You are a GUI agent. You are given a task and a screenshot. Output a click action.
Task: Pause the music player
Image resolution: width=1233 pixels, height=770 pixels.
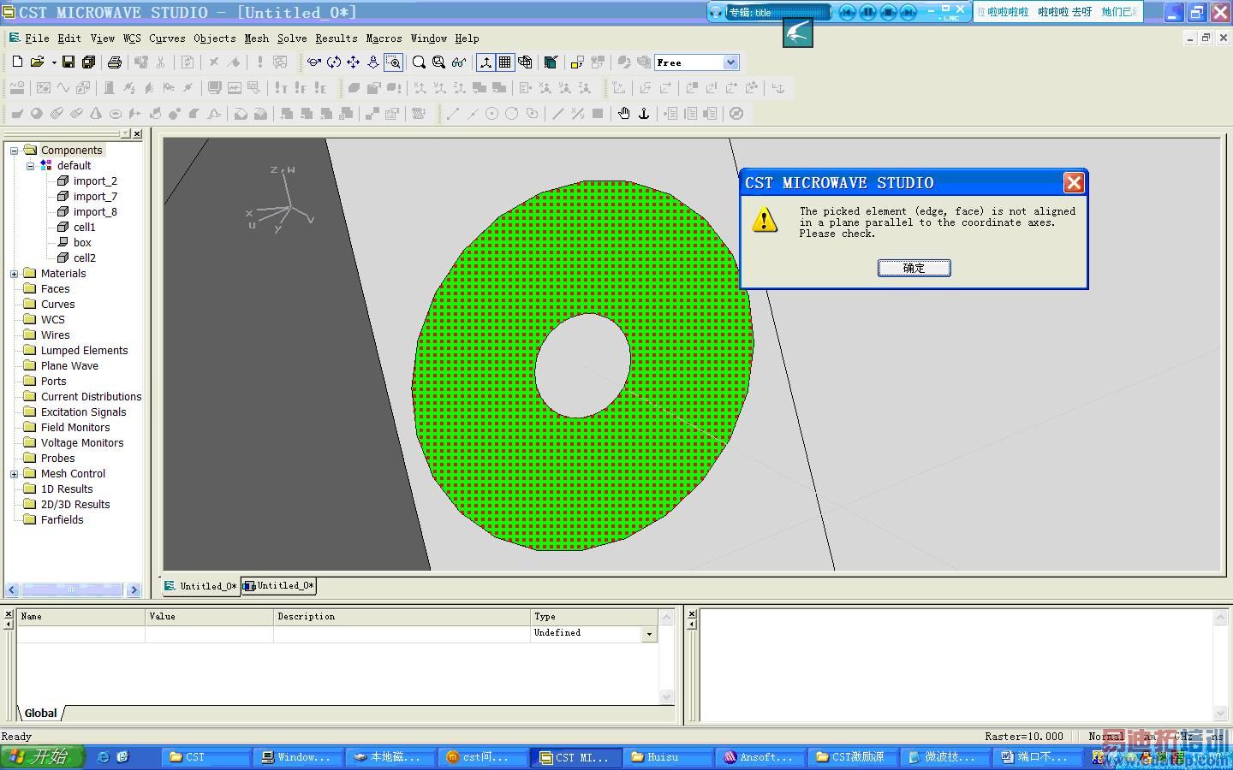[x=867, y=12]
